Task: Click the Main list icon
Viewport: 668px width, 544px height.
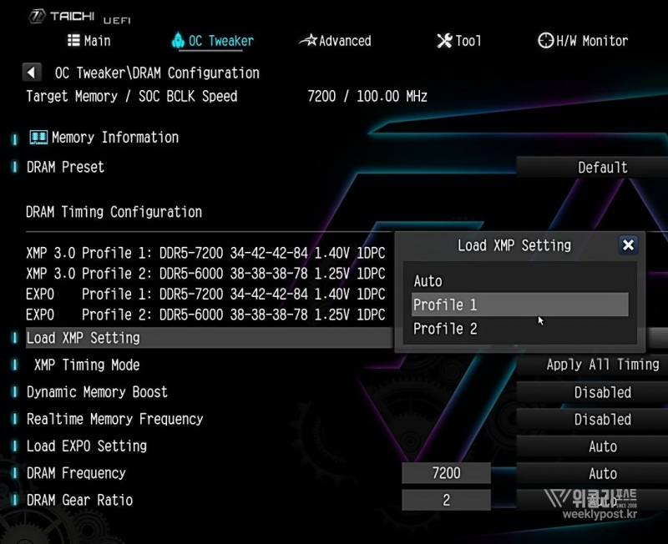Action: coord(73,40)
